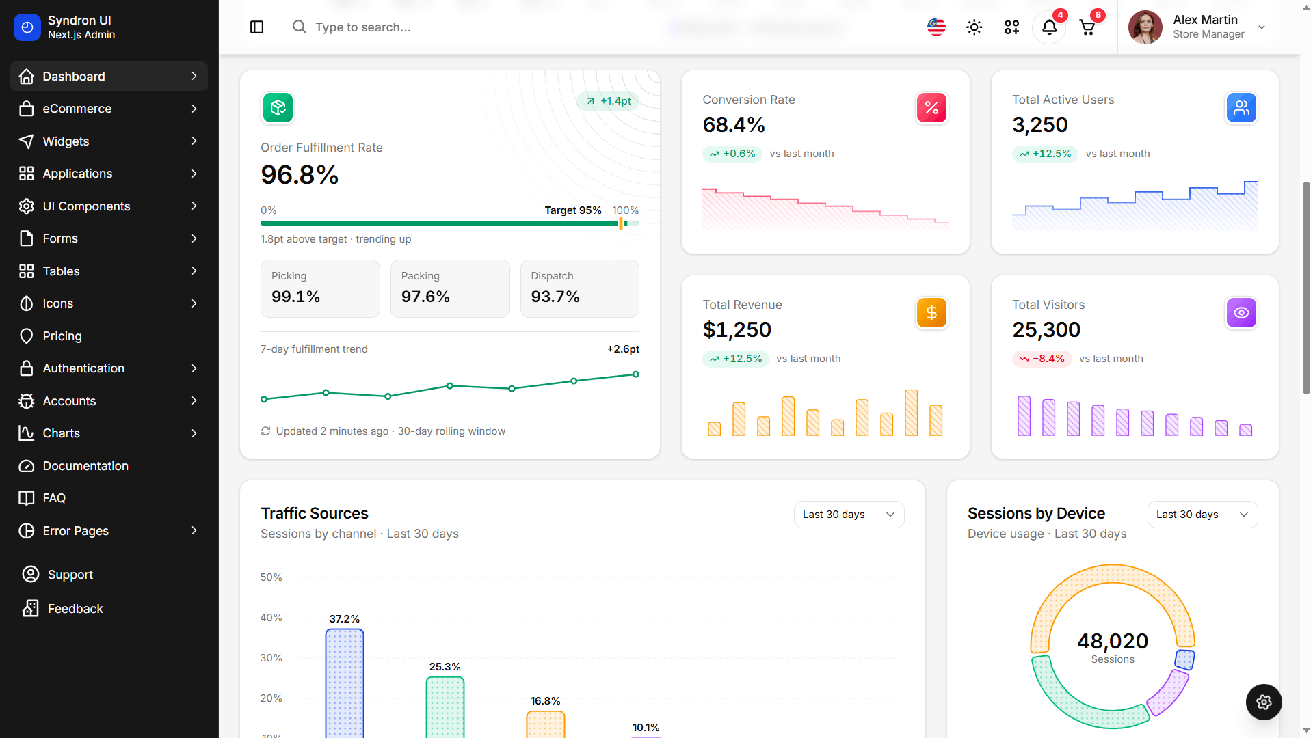Open the Accounts sidebar link
Viewport: 1313px width, 738px height.
pos(109,401)
